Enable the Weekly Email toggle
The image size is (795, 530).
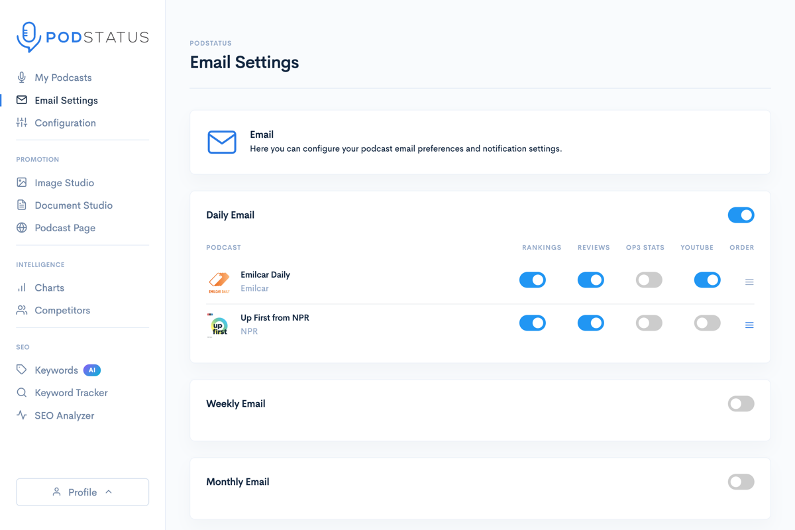point(741,403)
